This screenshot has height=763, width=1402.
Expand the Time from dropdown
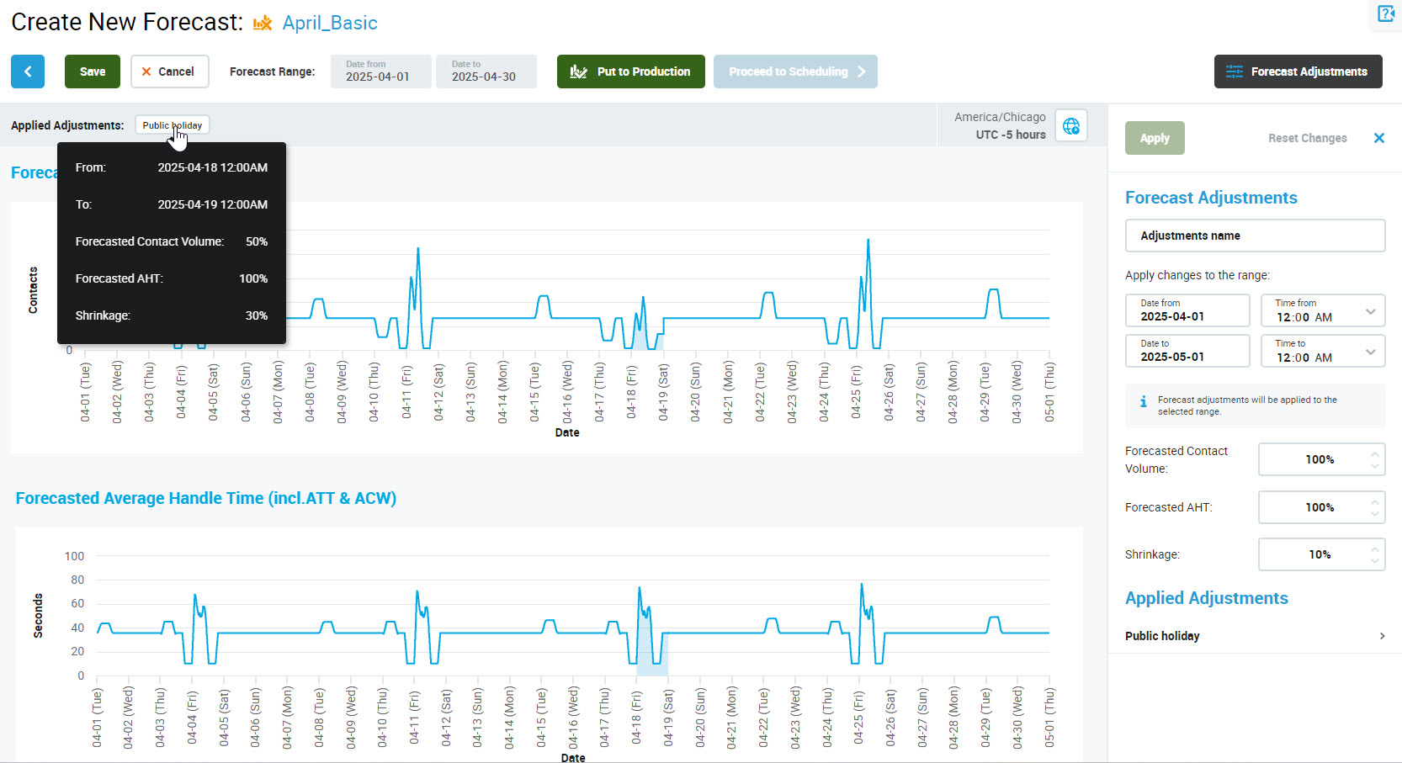point(1369,311)
